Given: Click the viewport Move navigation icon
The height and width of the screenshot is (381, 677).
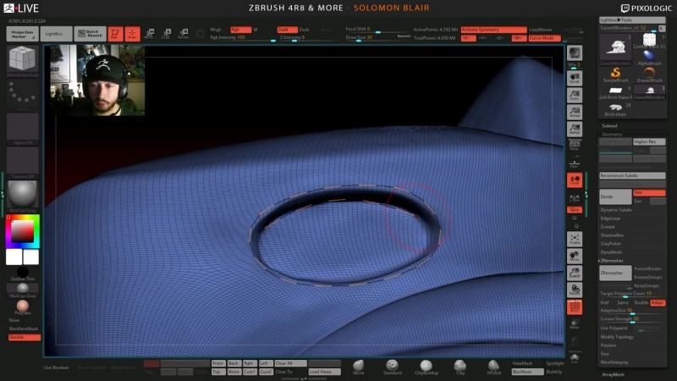Looking at the screenshot, I should coord(575,257).
